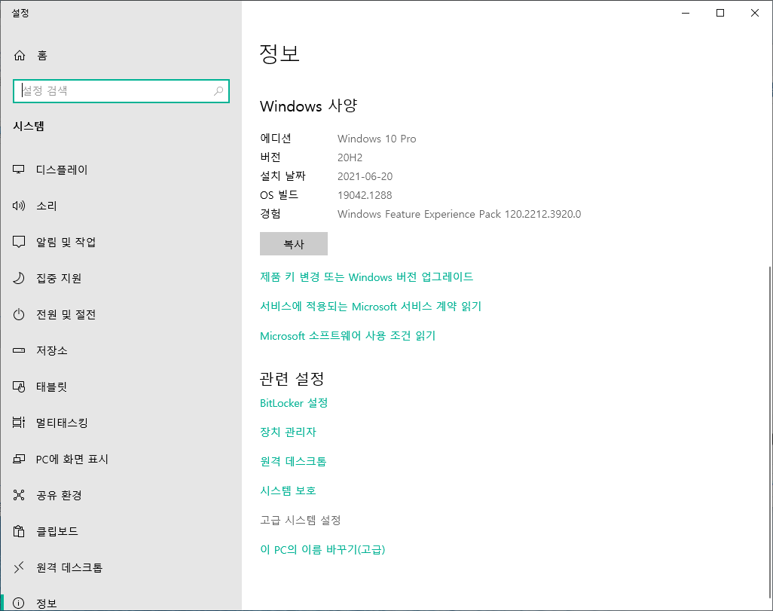This screenshot has height=611, width=773.
Task: Click the 2021-06-20 install date value
Action: [365, 176]
